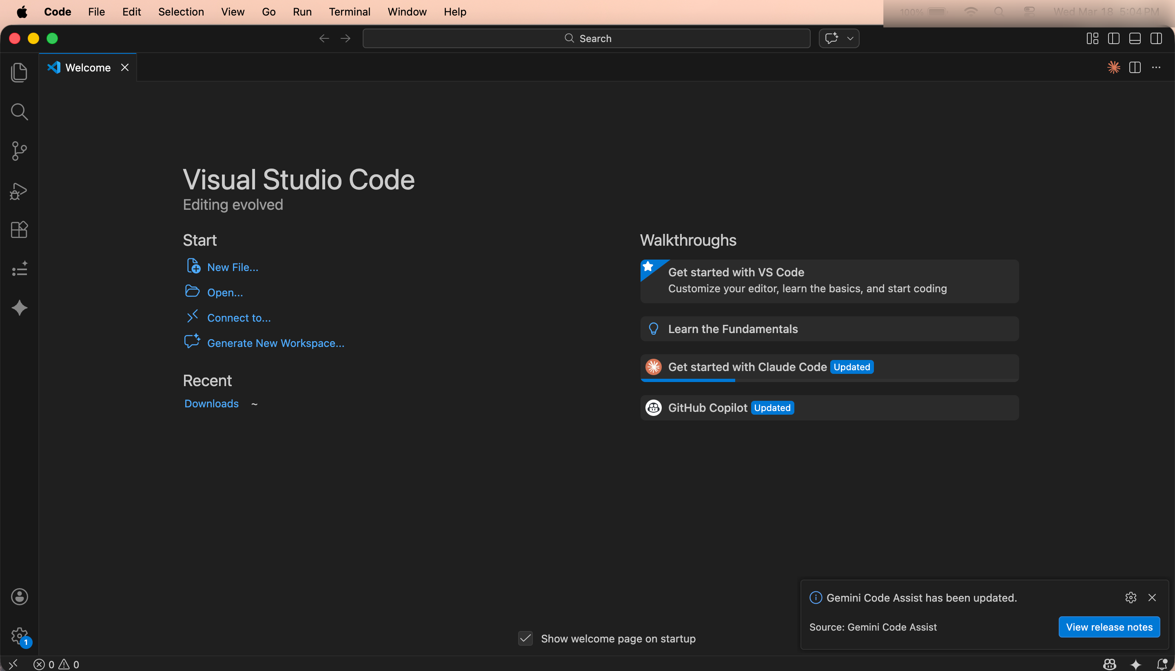Click the Claude Code icon in editor toolbar
The height and width of the screenshot is (671, 1175).
(1113, 68)
